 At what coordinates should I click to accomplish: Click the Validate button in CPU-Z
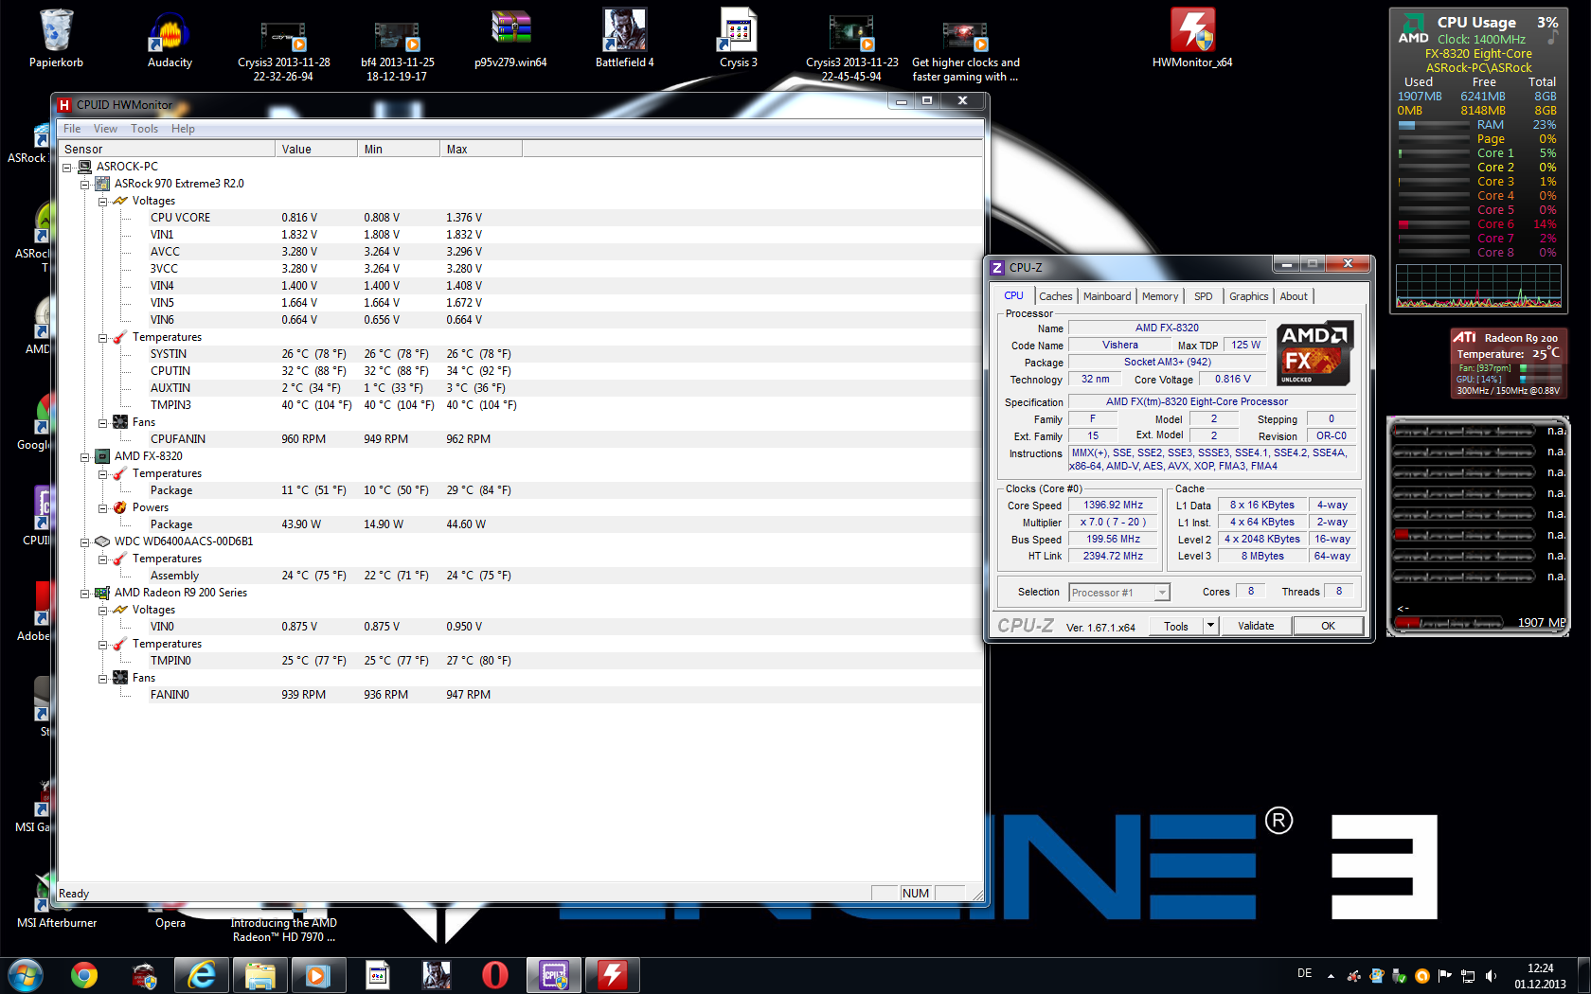pyautogui.click(x=1256, y=626)
